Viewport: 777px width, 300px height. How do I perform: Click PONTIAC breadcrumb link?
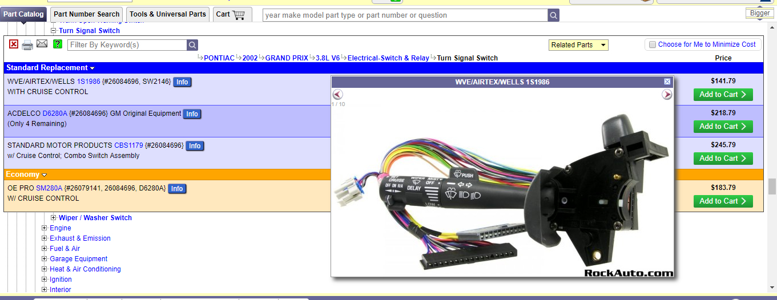(219, 58)
